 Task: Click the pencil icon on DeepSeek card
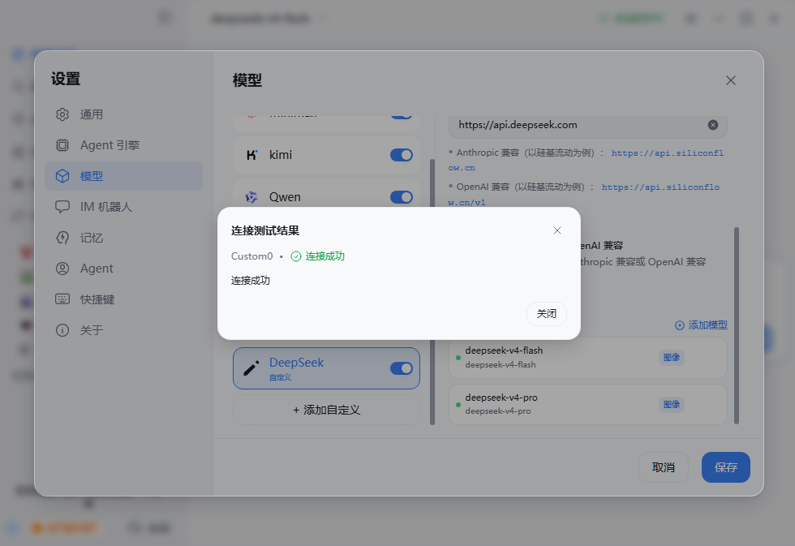(x=251, y=368)
